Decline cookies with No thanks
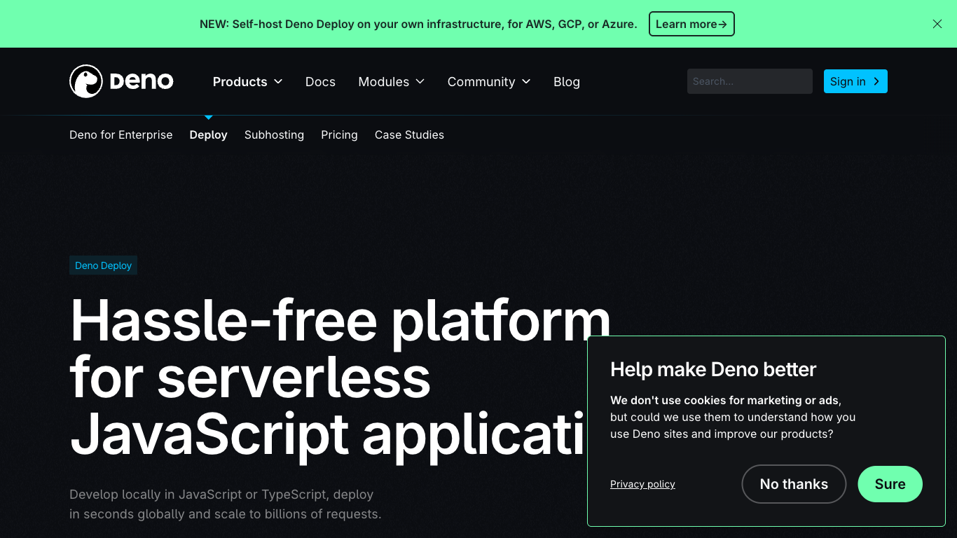This screenshot has width=957, height=538. pos(794,484)
